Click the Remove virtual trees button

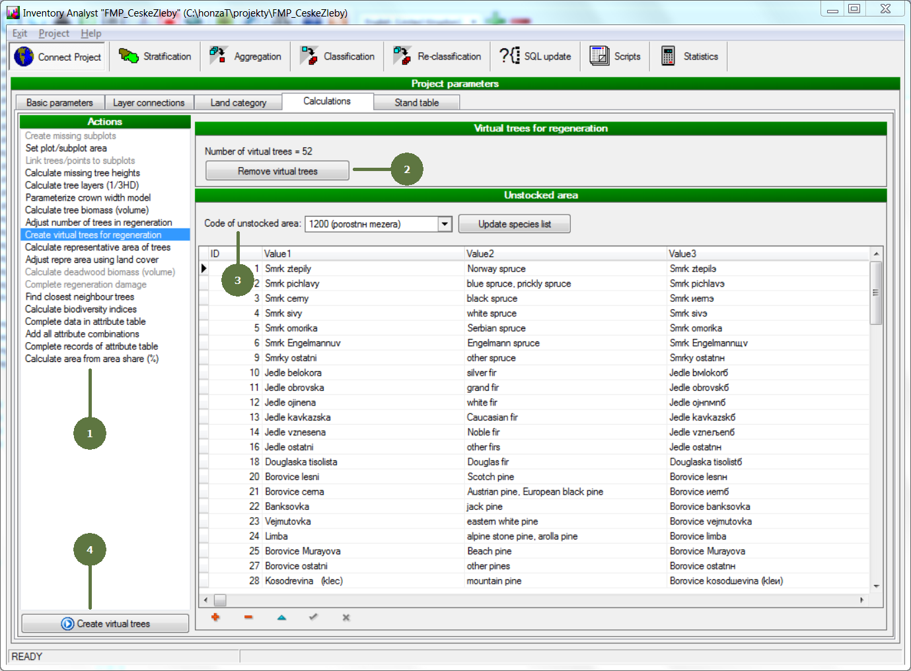coord(277,171)
